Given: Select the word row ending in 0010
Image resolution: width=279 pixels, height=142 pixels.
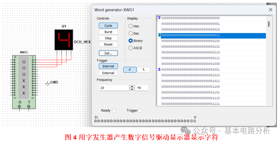Looking at the screenshot, I should point(213,29).
